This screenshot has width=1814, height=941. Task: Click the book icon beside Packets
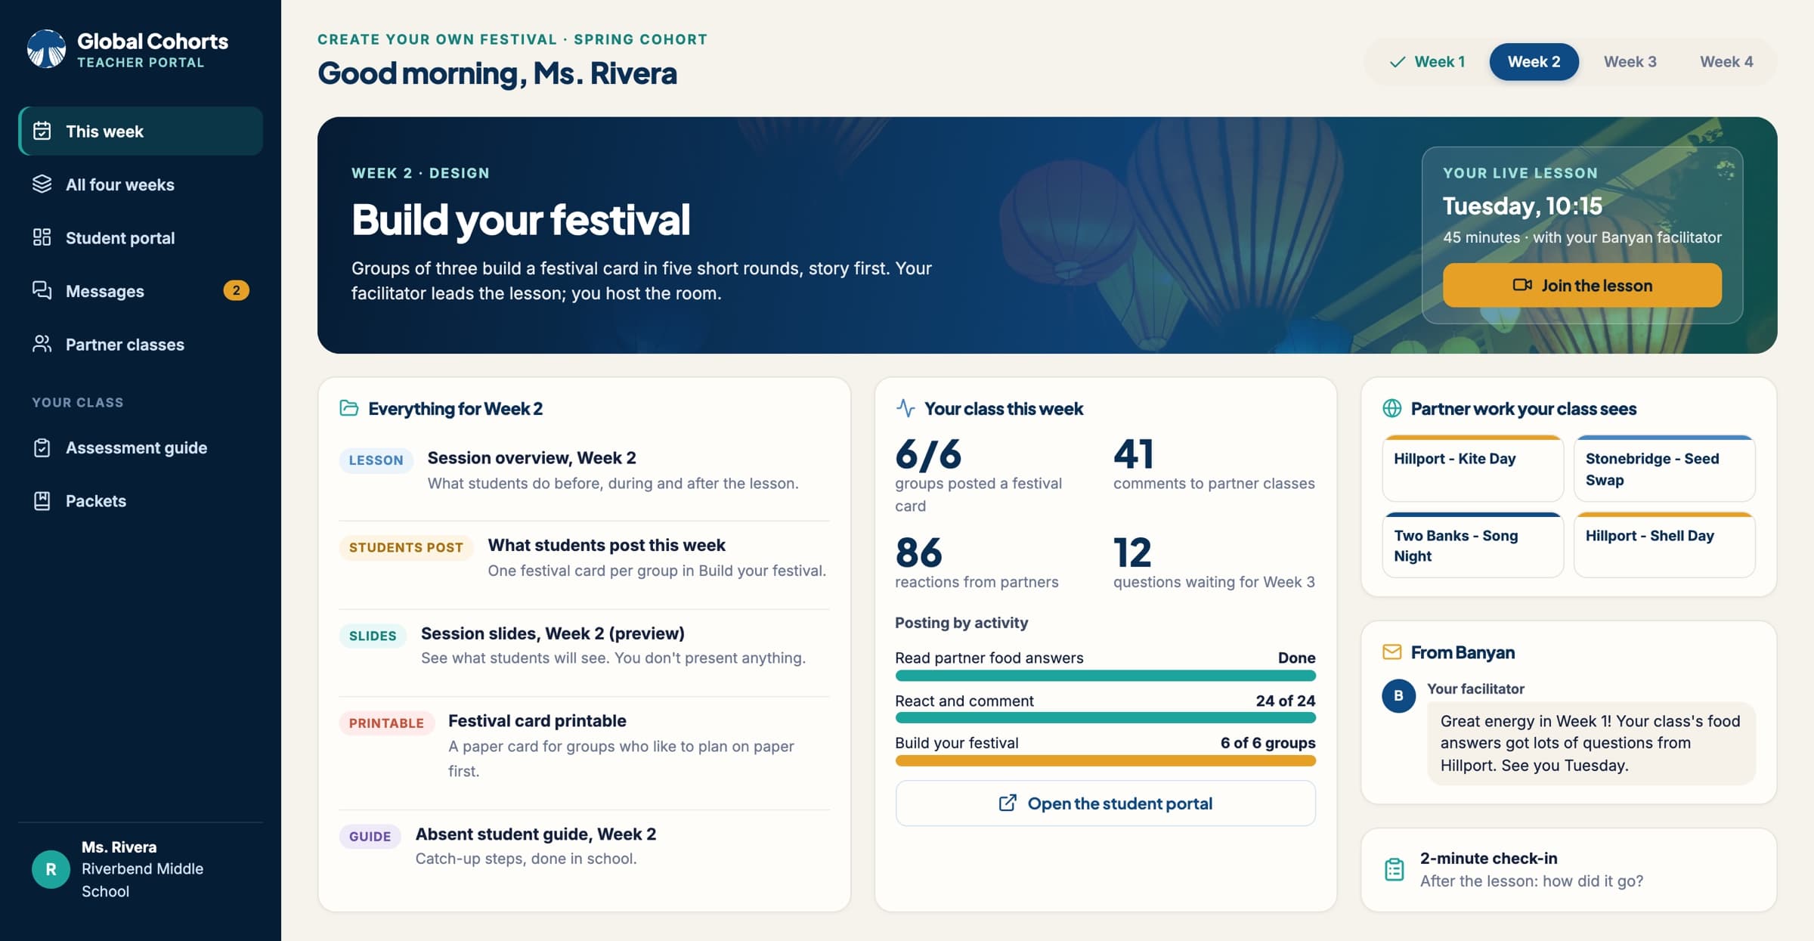[42, 500]
